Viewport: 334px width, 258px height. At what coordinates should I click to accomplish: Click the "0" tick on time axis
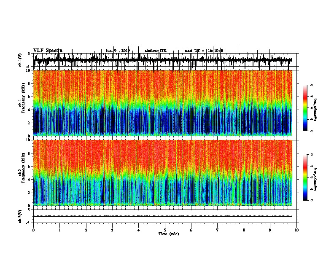(x=33, y=230)
